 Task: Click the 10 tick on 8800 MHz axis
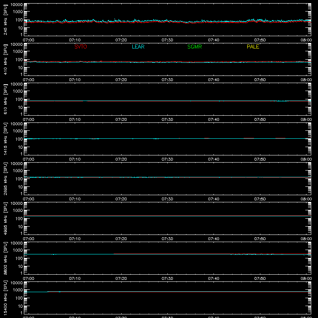coord(20,266)
